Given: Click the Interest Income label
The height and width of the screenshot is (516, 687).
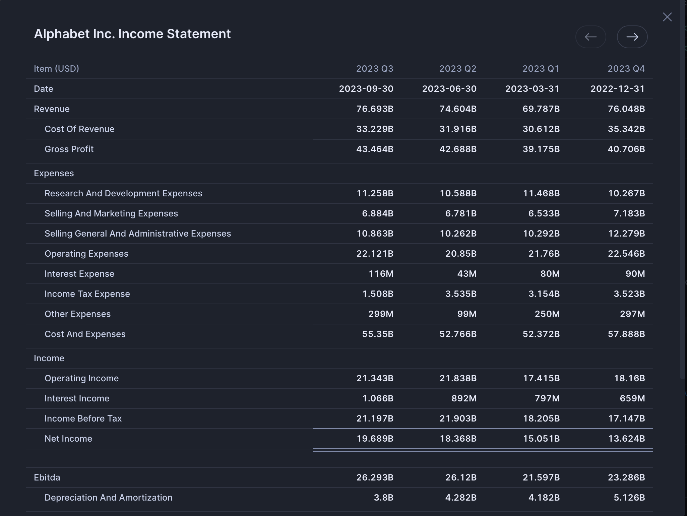Looking at the screenshot, I should 77,398.
